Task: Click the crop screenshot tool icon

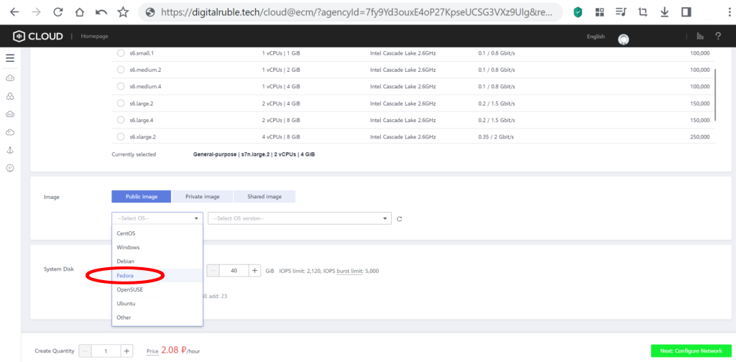Action: click(x=643, y=13)
